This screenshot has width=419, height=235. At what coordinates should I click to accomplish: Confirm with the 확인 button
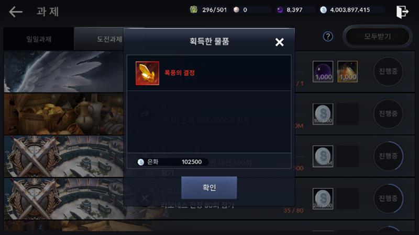pos(209,187)
